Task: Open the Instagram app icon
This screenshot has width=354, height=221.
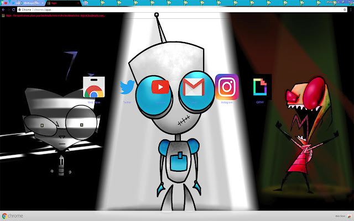Action: 227,87
